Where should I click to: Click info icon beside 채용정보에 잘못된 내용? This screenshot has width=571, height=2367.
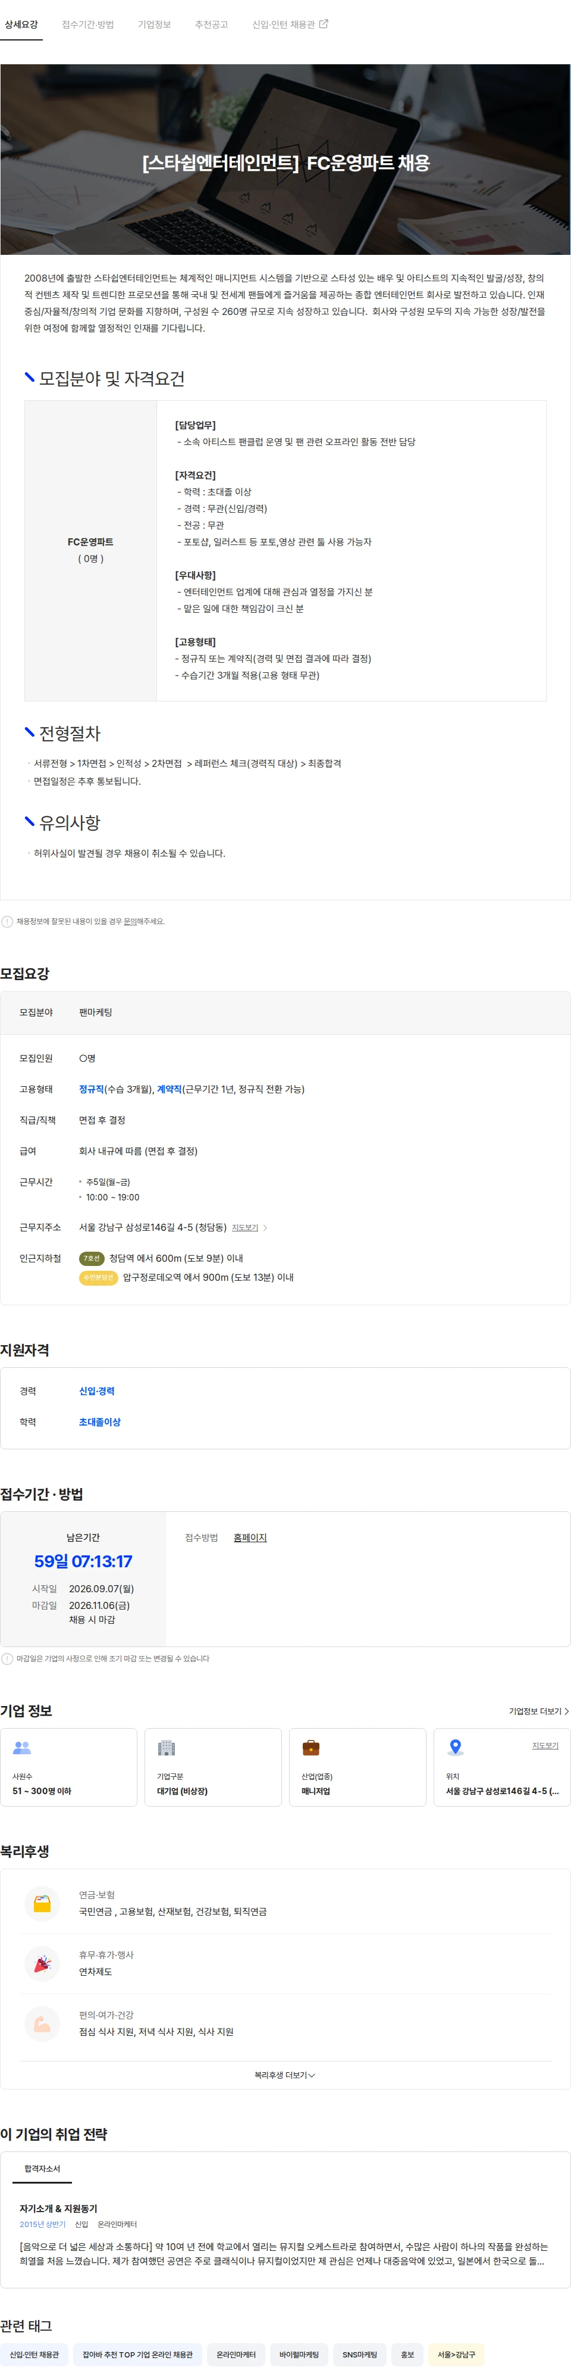[x=7, y=922]
